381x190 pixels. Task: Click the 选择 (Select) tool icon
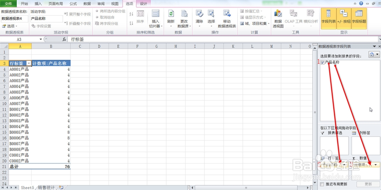(x=211, y=14)
